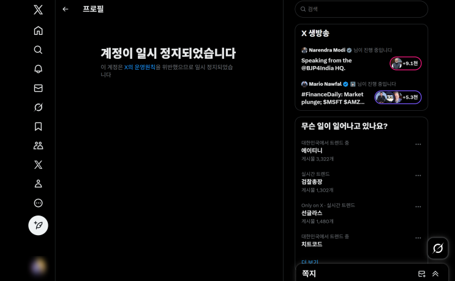Screen dimensions: 455x281
Task: Click the affiliate badge beside Mario Nawfal
Action: tap(353, 84)
